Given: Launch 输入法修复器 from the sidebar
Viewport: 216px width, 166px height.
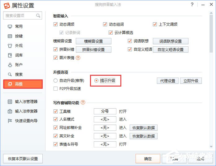Looking at the screenshot, I should point(23,111).
